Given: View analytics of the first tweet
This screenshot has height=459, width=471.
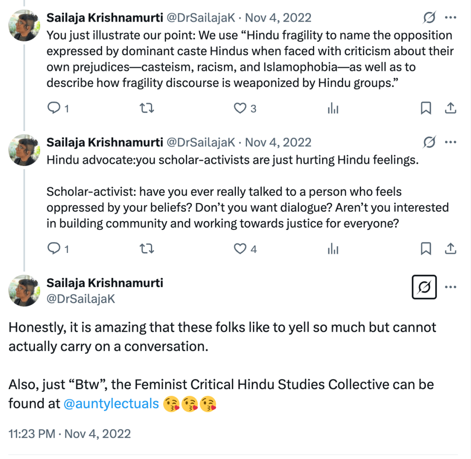Looking at the screenshot, I should [333, 109].
